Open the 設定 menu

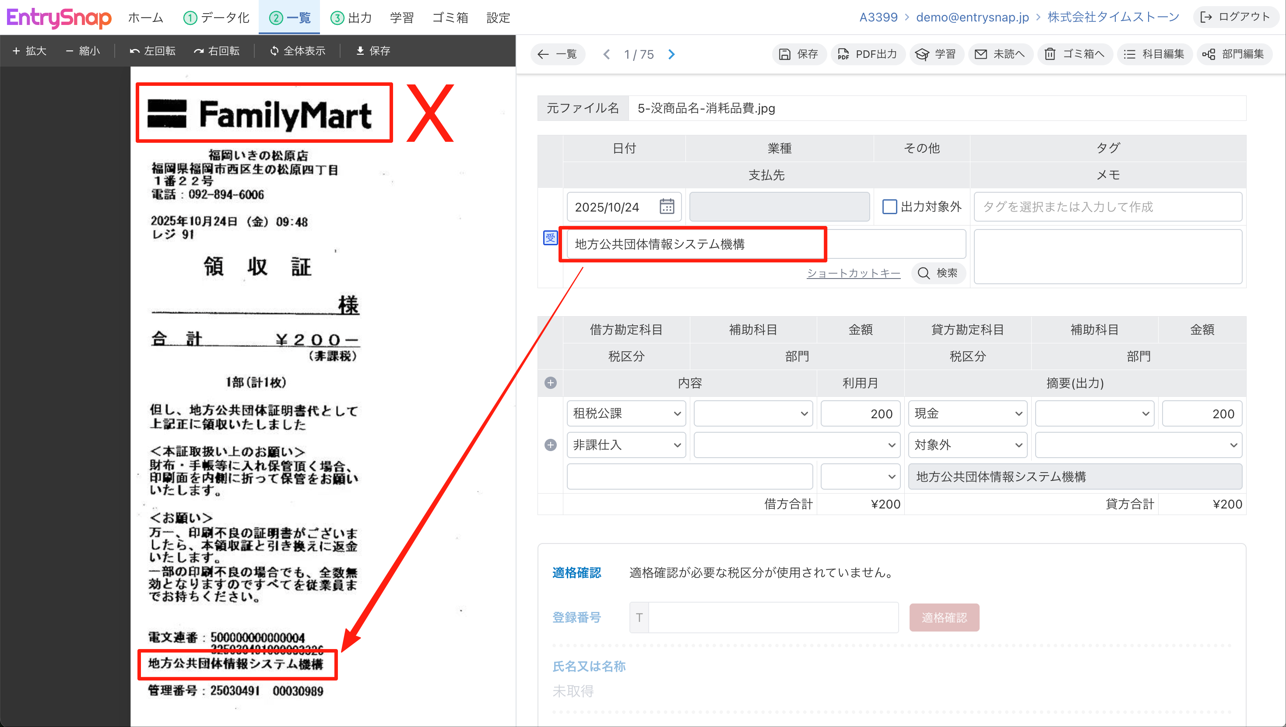[x=498, y=18]
